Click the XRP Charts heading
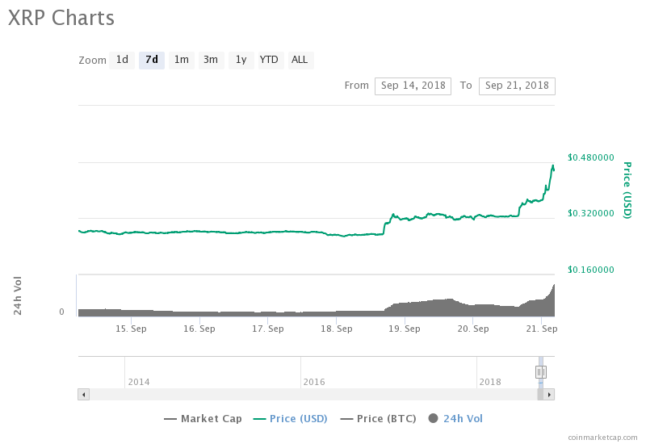 pyautogui.click(x=61, y=18)
